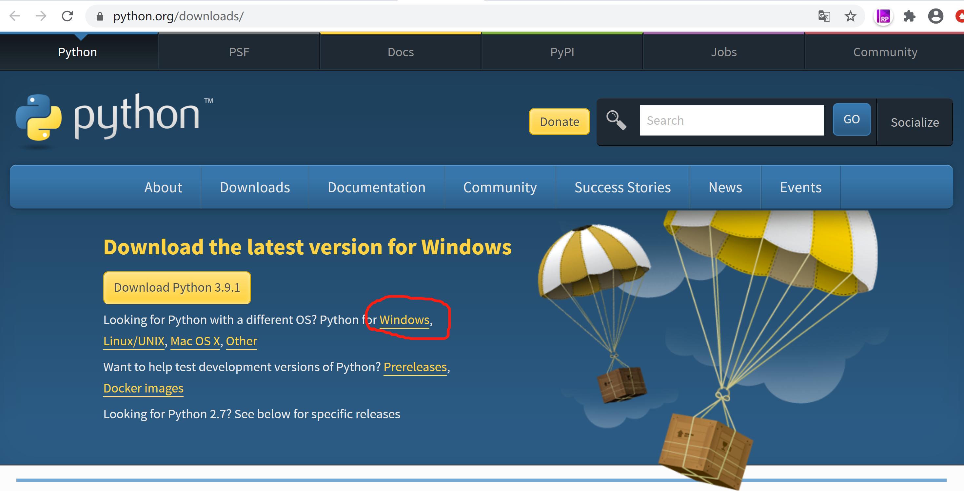This screenshot has height=491, width=964.
Task: Open the Chrome profile avatar icon
Action: 935,16
